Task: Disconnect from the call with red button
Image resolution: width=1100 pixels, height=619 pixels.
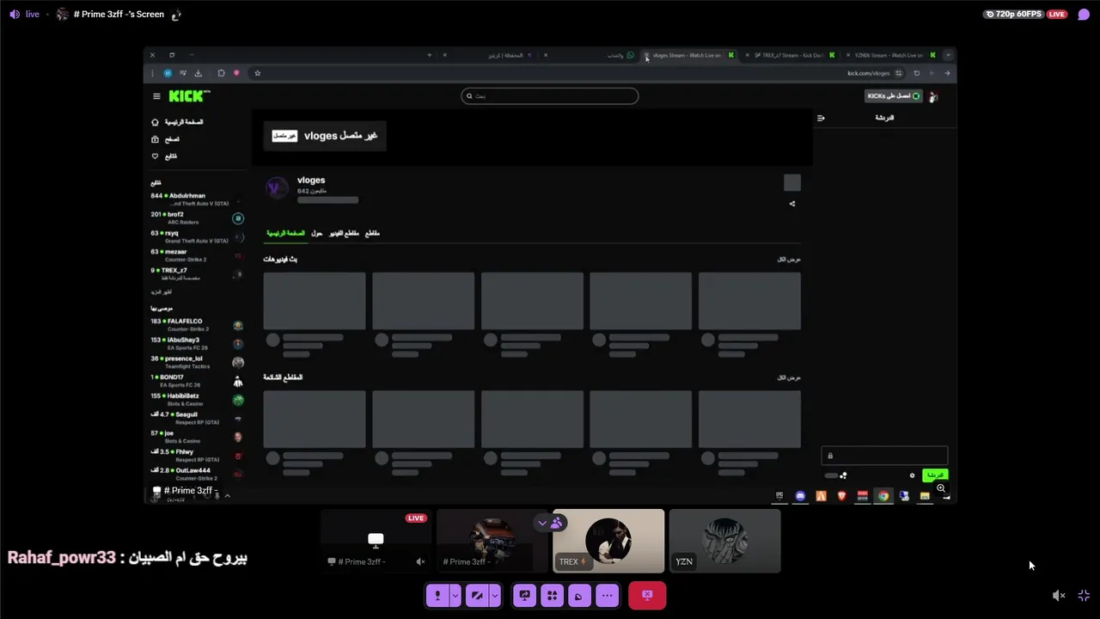Action: (x=647, y=595)
